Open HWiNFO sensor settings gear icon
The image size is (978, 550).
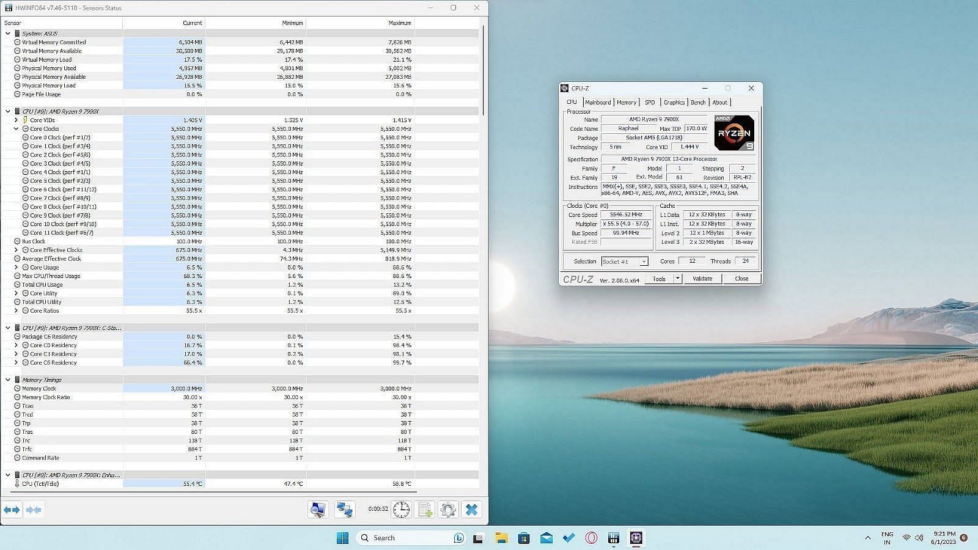click(448, 509)
